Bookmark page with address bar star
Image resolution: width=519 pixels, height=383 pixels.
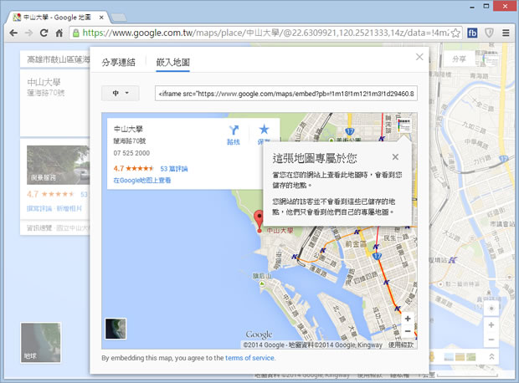(x=455, y=33)
